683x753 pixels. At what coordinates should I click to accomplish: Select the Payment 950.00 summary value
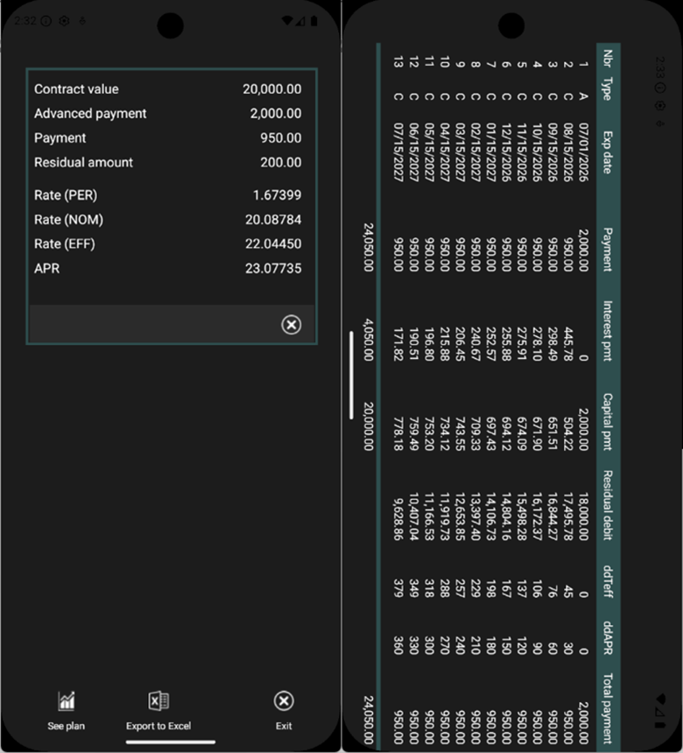click(281, 138)
